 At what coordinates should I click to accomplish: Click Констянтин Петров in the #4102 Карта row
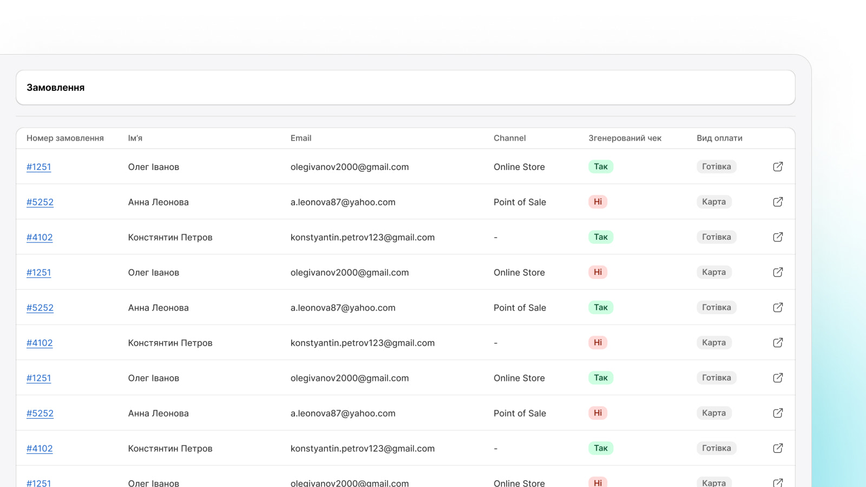pyautogui.click(x=170, y=343)
